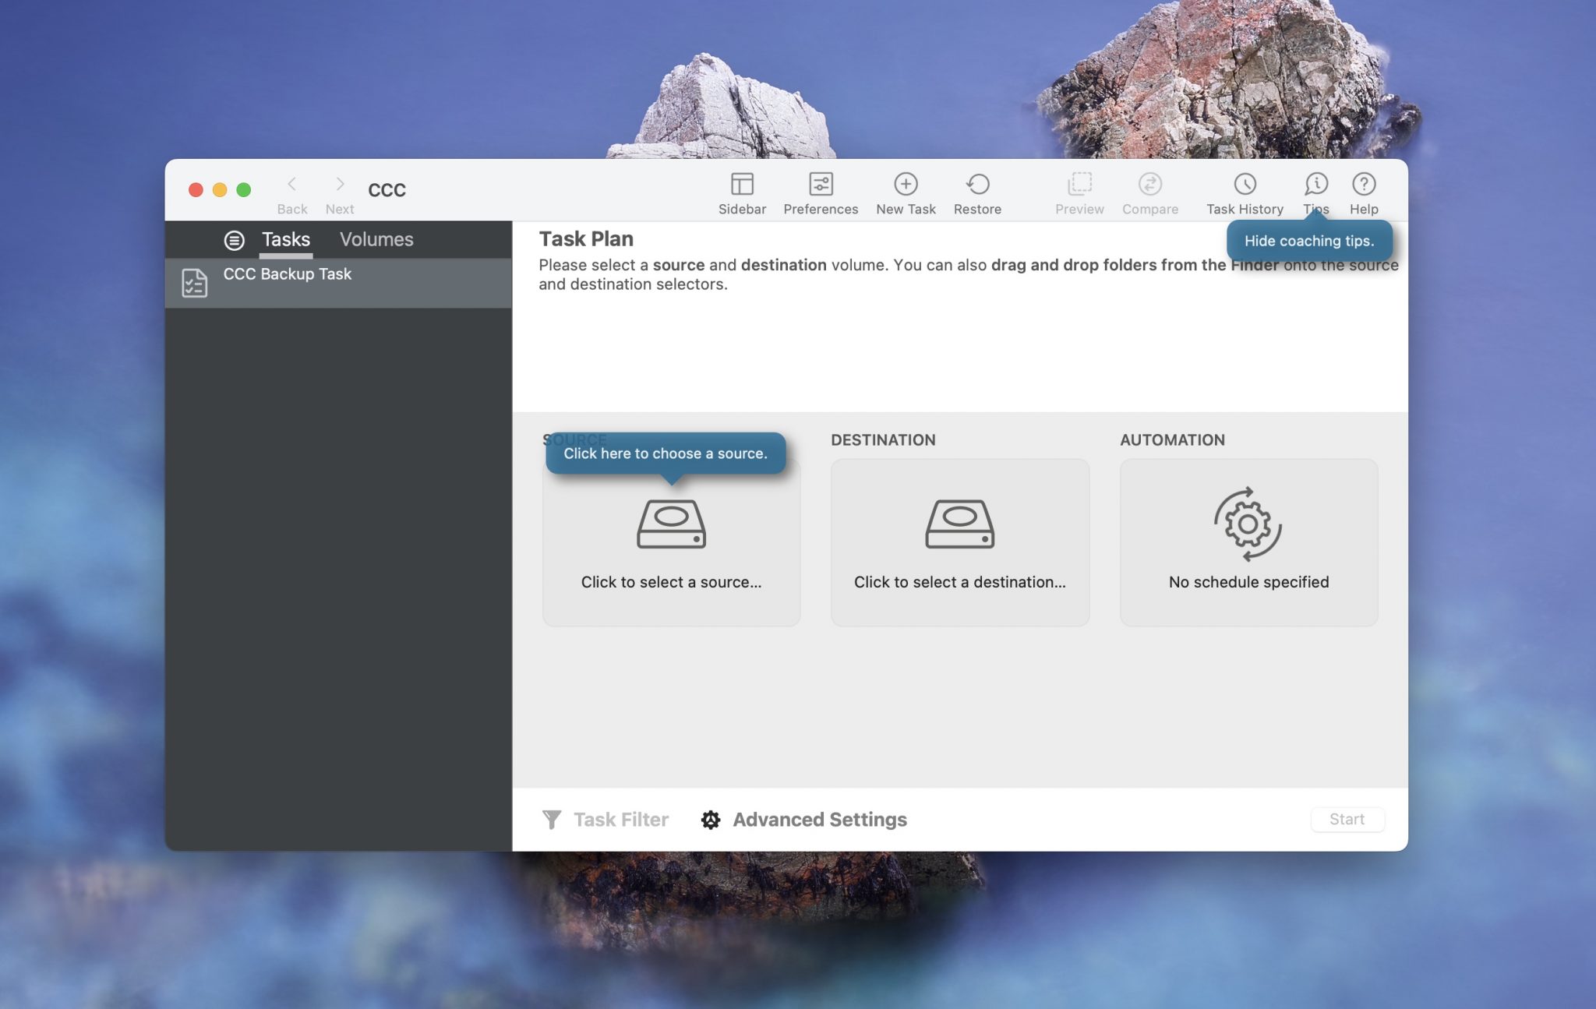Zoom the CCC window with green button
This screenshot has height=1009, width=1596.
click(x=244, y=189)
